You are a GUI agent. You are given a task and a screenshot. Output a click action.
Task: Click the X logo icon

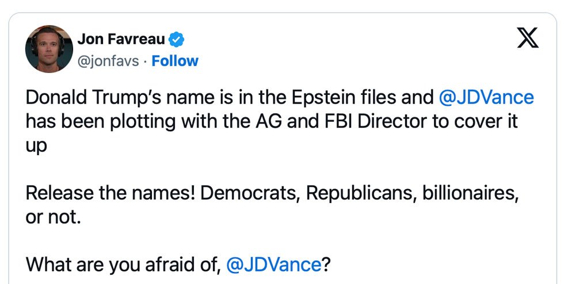pyautogui.click(x=528, y=38)
